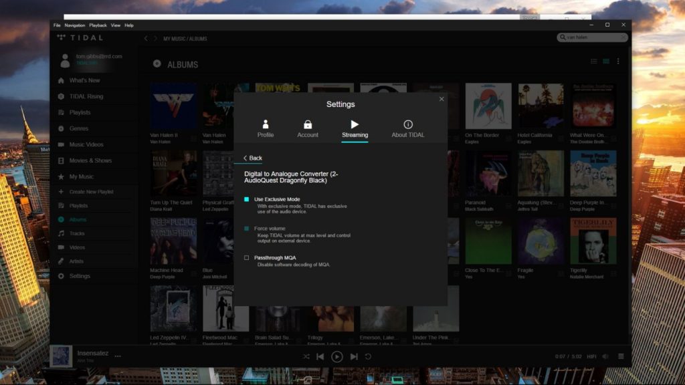Open Tigerlily album cover
This screenshot has height=385, width=685.
click(x=593, y=241)
